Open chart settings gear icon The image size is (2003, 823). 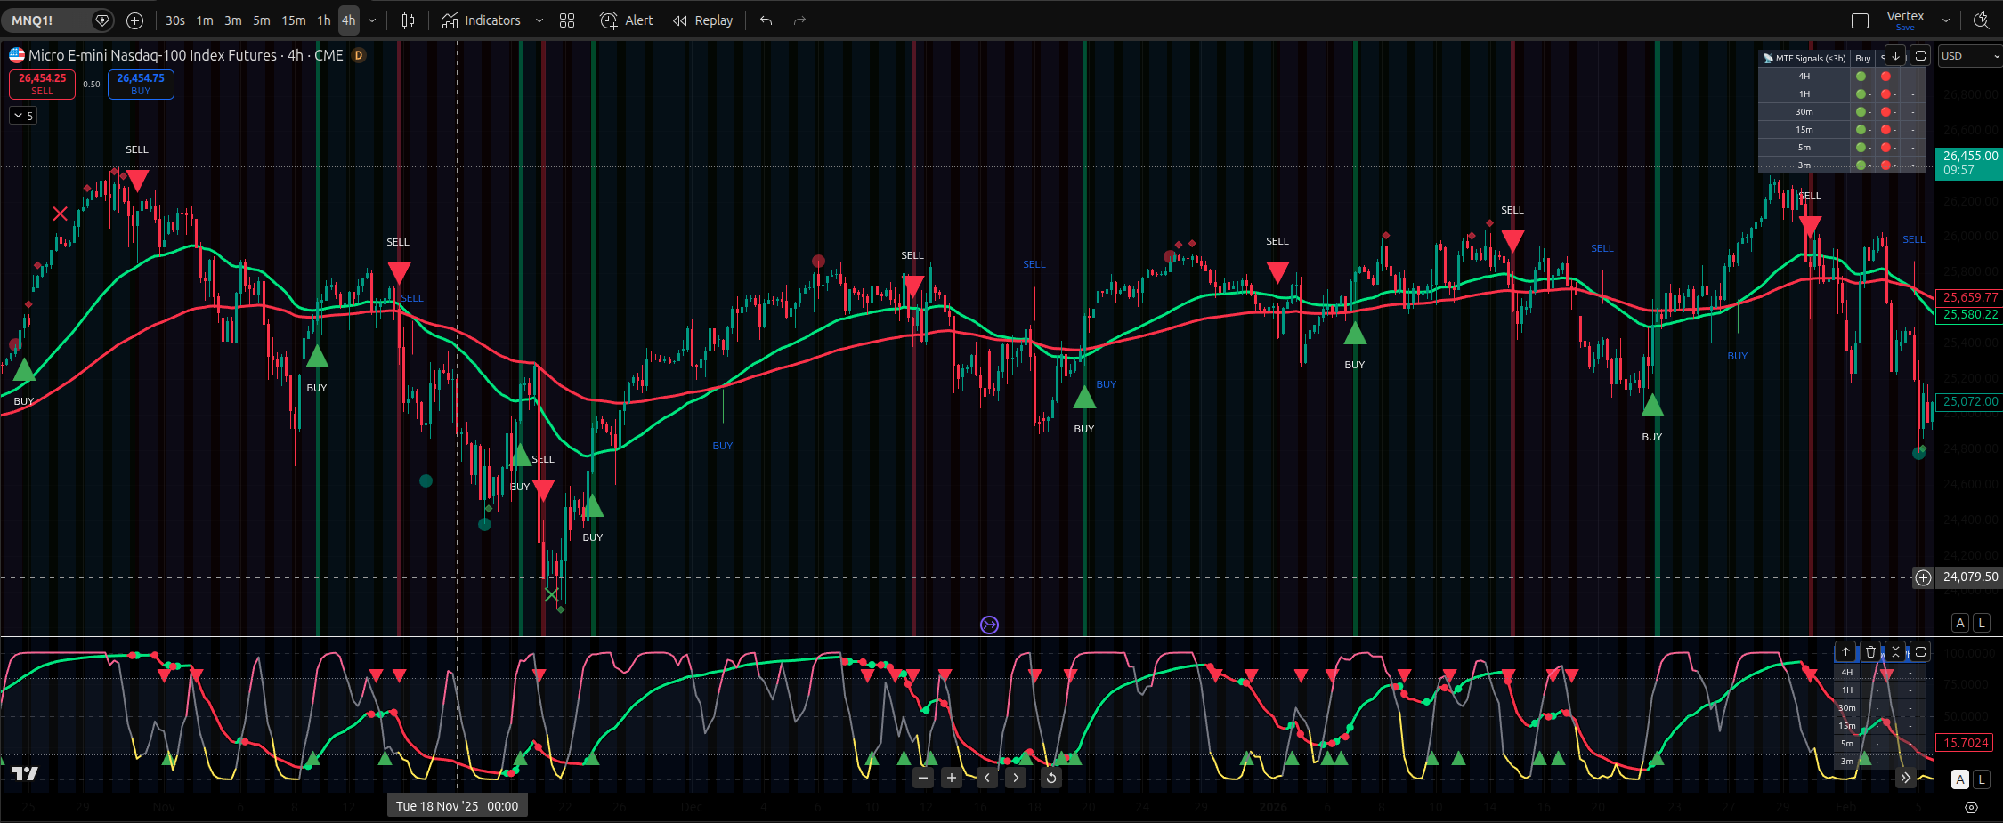coord(1971,808)
